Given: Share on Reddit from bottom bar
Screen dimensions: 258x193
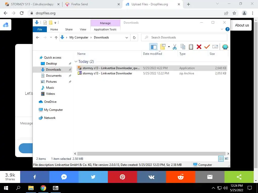Looking at the screenshot, I should (x=181, y=177).
